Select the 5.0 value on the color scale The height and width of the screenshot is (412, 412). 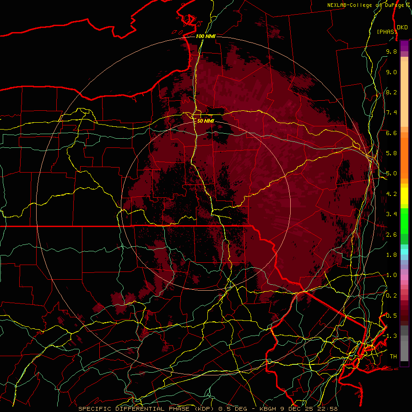pyautogui.click(x=391, y=173)
